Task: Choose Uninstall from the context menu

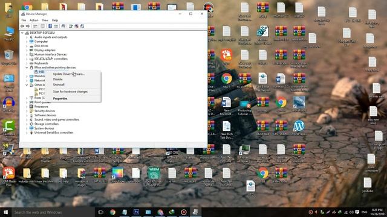Action: [73, 84]
